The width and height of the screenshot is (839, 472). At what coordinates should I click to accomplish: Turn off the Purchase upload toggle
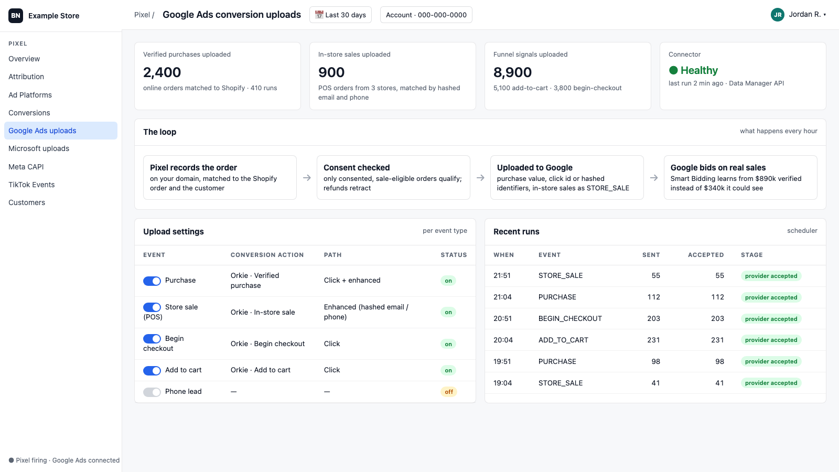pyautogui.click(x=152, y=281)
